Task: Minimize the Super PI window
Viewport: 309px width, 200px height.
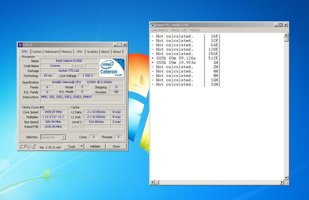Action: click(x=276, y=25)
